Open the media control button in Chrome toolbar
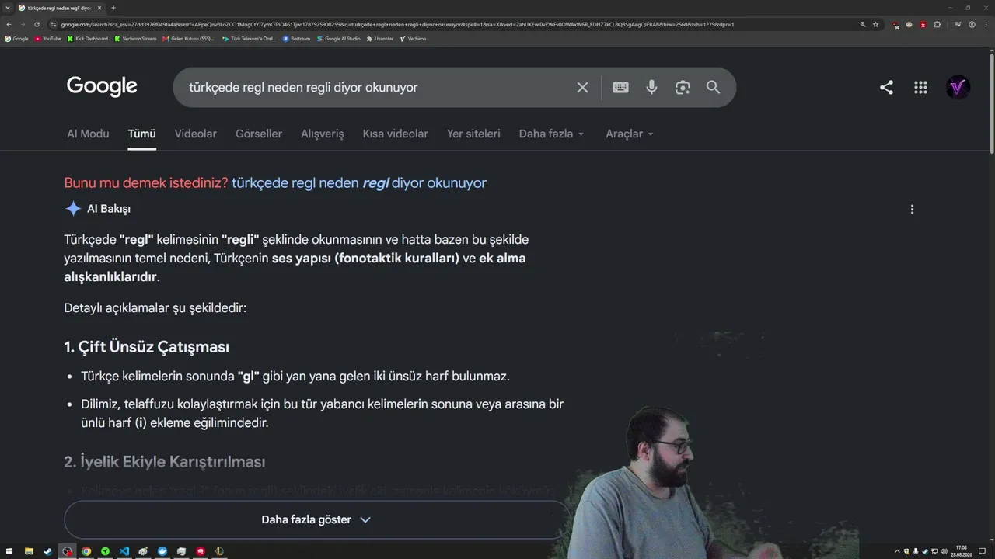The image size is (995, 559). (x=958, y=24)
